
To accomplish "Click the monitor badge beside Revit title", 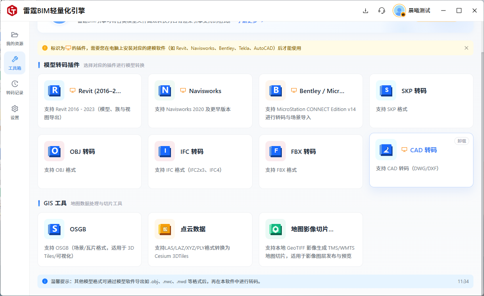I will tap(73, 90).
